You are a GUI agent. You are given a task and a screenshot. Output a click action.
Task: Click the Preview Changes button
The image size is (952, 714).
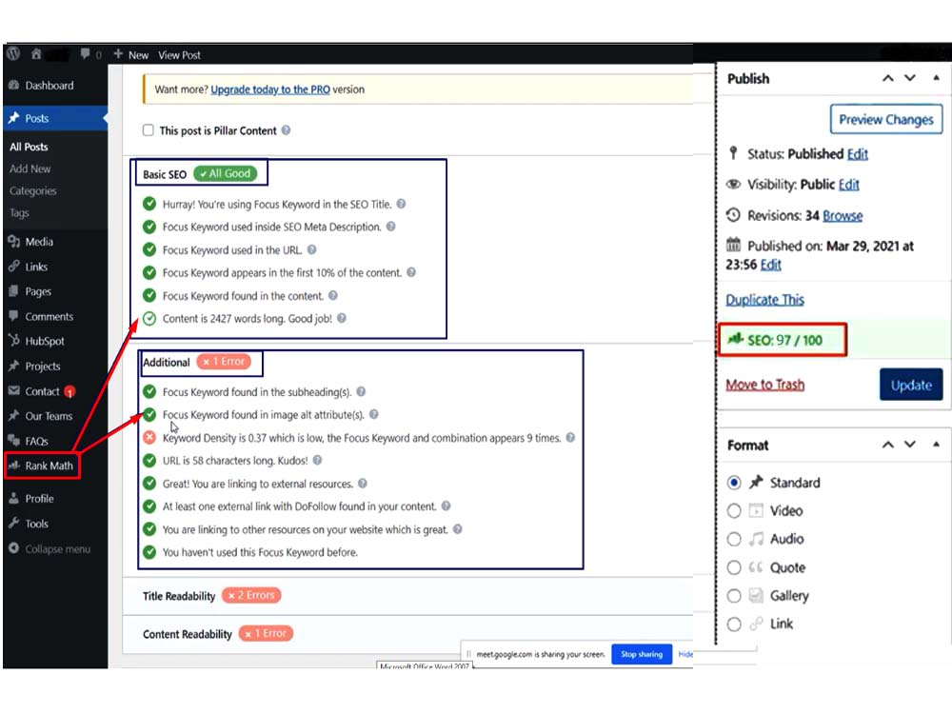[x=886, y=119]
